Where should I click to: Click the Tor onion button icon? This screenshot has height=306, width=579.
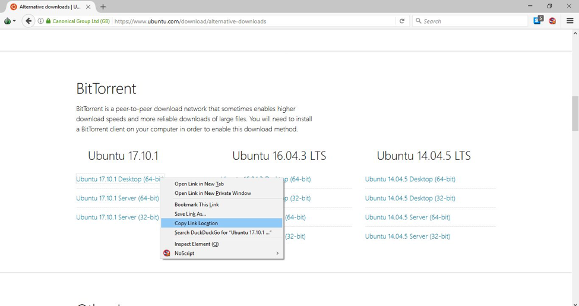(7, 21)
